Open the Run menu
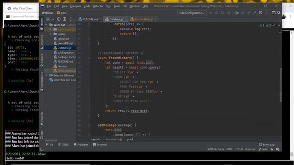294x165 pixels. (108, 6)
